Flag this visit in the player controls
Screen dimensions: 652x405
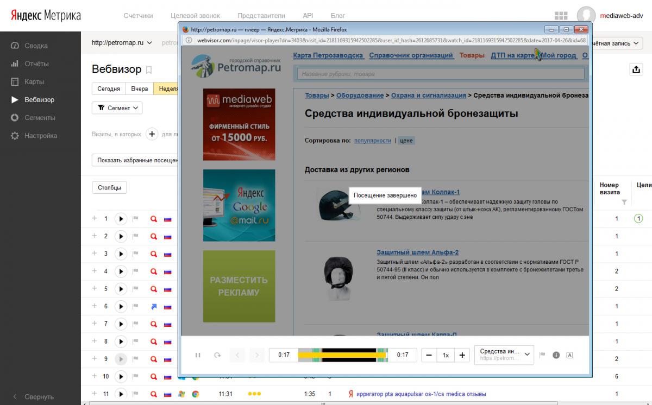(x=542, y=355)
